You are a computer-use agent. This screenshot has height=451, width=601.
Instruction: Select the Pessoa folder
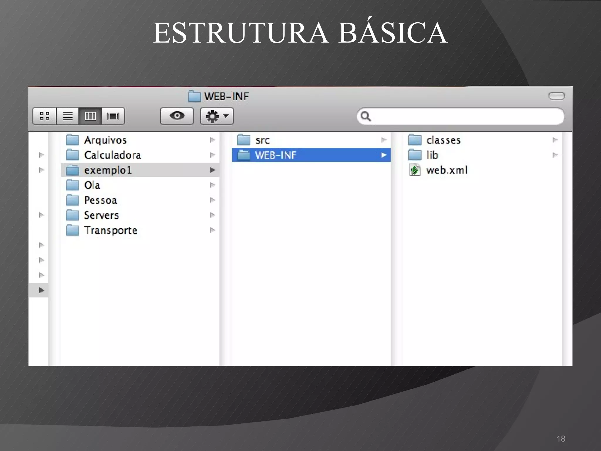(140, 200)
